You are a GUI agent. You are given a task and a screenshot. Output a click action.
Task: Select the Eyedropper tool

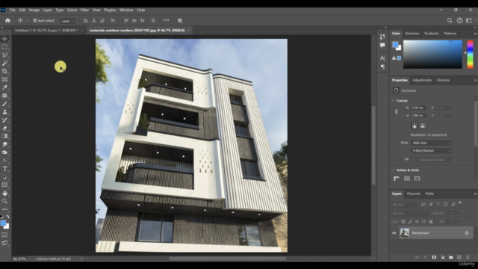[x=4, y=87]
